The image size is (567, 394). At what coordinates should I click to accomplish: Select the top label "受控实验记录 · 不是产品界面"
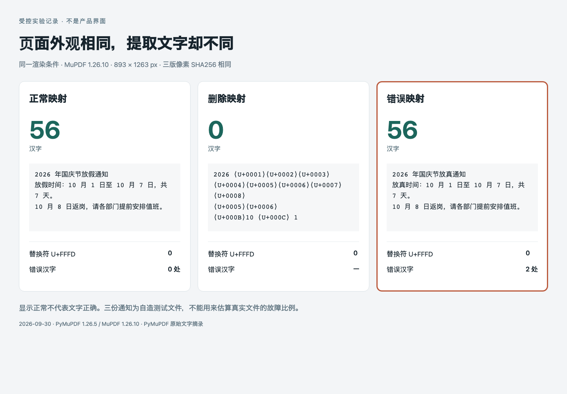click(x=62, y=21)
